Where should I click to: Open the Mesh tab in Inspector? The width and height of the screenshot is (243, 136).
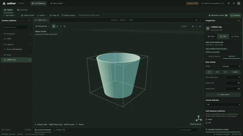[211, 36]
